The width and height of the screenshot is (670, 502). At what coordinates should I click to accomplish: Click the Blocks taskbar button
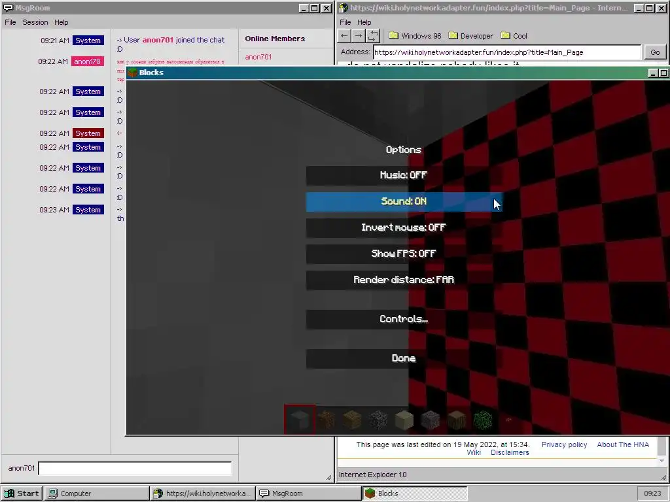pyautogui.click(x=415, y=494)
